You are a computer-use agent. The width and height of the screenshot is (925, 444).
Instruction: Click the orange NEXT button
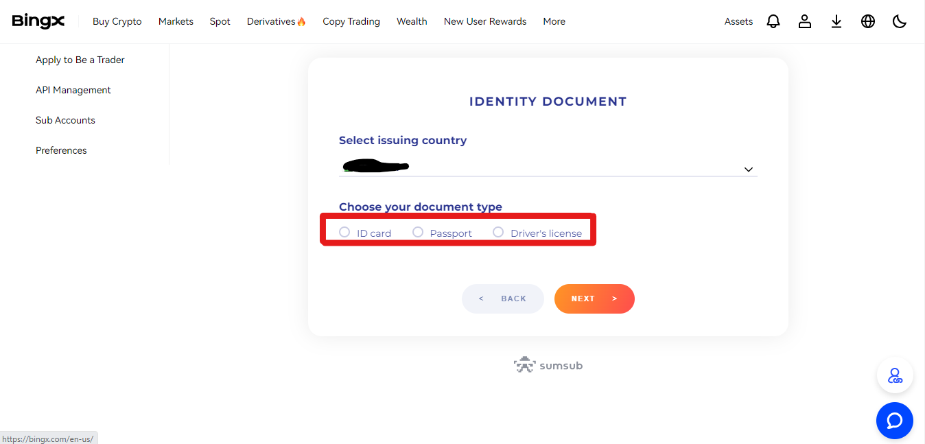tap(594, 299)
